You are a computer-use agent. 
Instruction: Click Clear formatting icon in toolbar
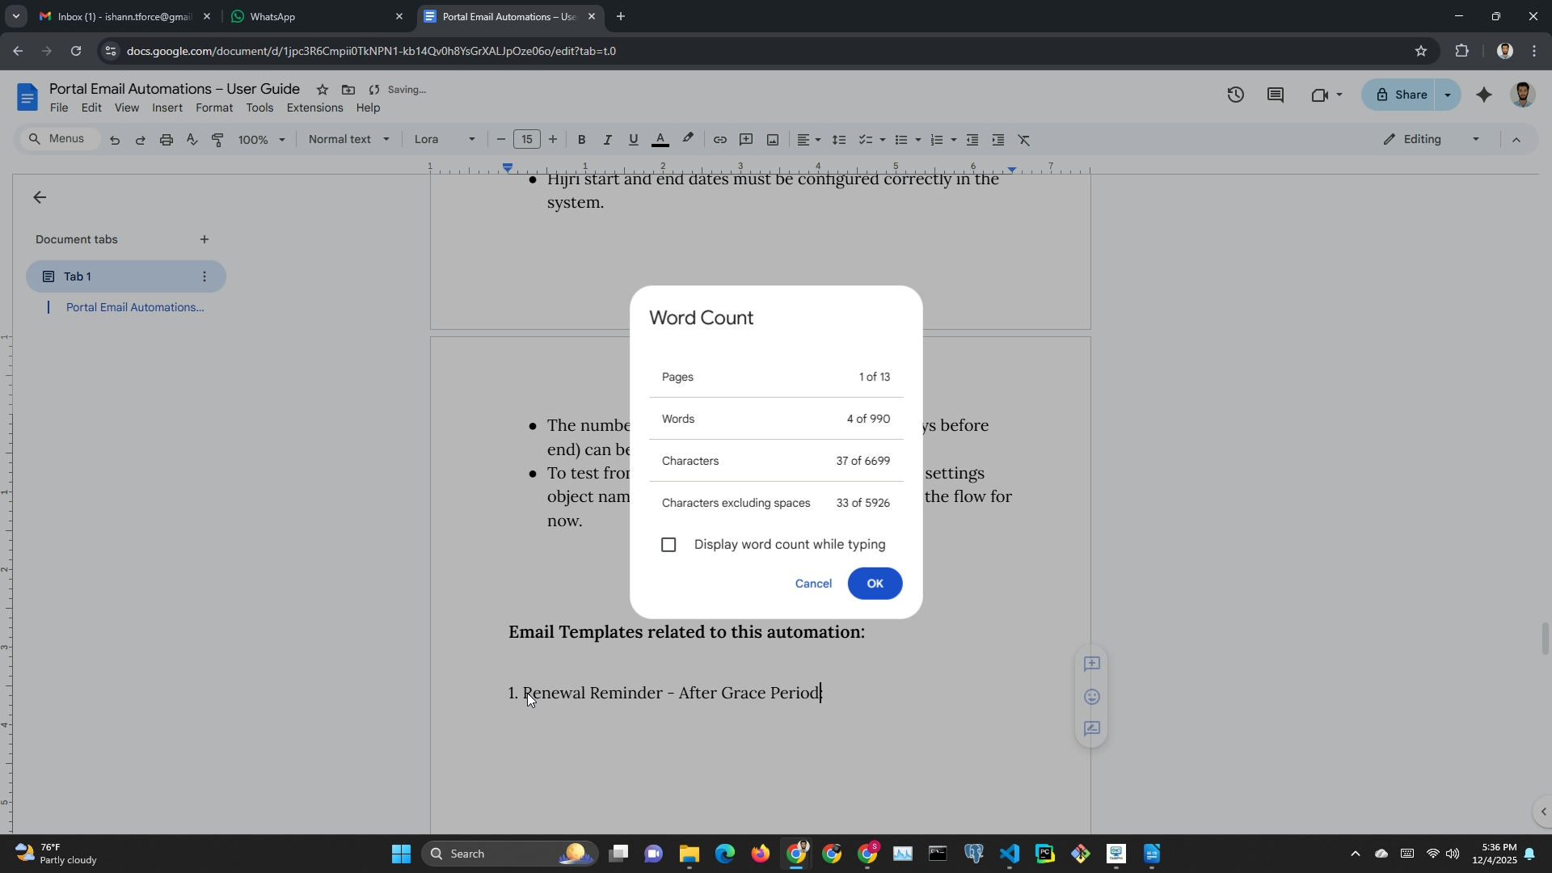[1024, 140]
